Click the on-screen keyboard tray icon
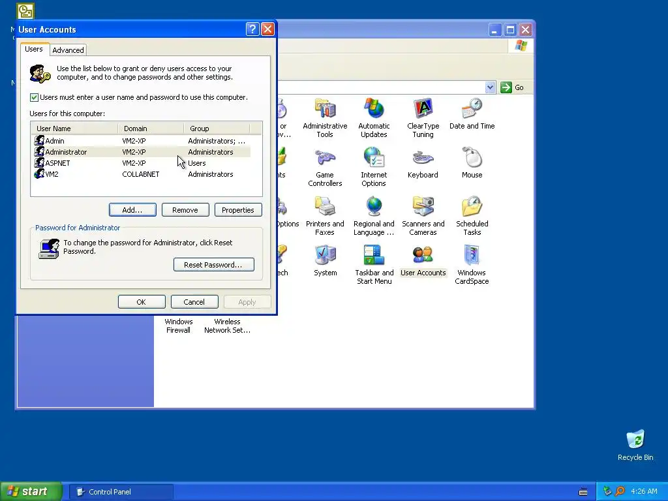 583,492
